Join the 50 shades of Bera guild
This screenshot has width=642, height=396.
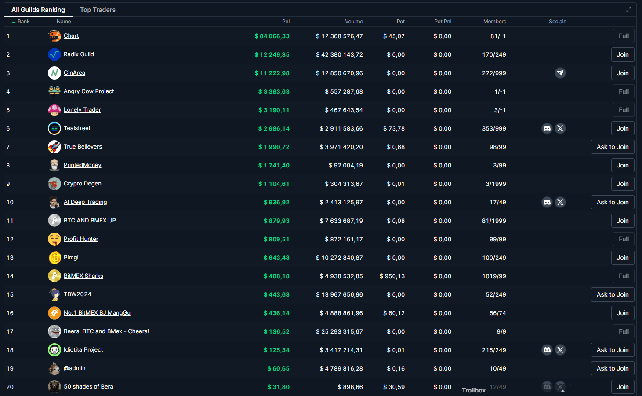click(x=623, y=387)
